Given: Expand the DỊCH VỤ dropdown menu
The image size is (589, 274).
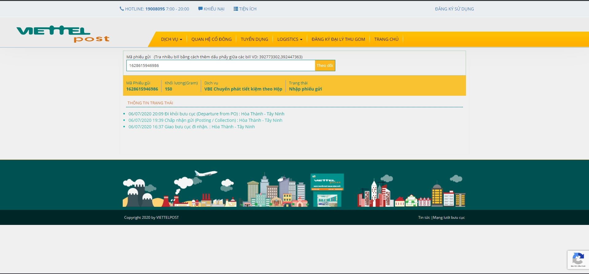Looking at the screenshot, I should [171, 39].
